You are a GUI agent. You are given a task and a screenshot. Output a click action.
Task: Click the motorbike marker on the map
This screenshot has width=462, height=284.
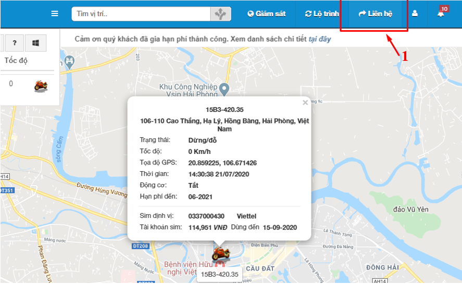[x=221, y=254]
